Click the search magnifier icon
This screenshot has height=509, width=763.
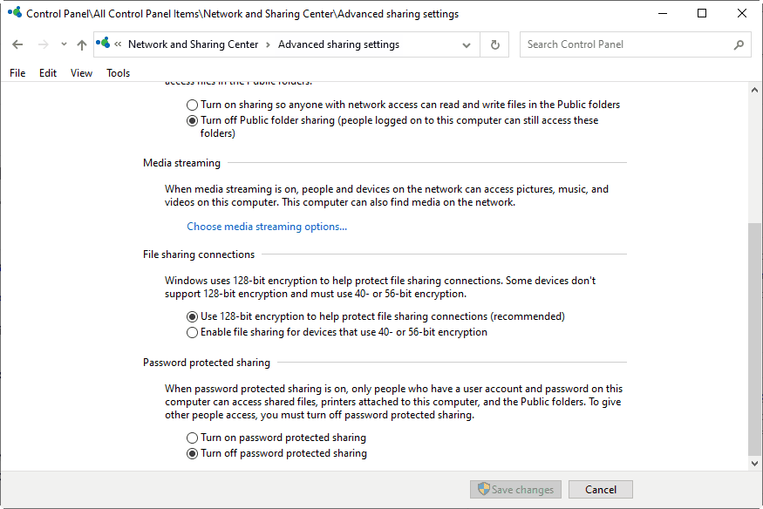point(739,44)
